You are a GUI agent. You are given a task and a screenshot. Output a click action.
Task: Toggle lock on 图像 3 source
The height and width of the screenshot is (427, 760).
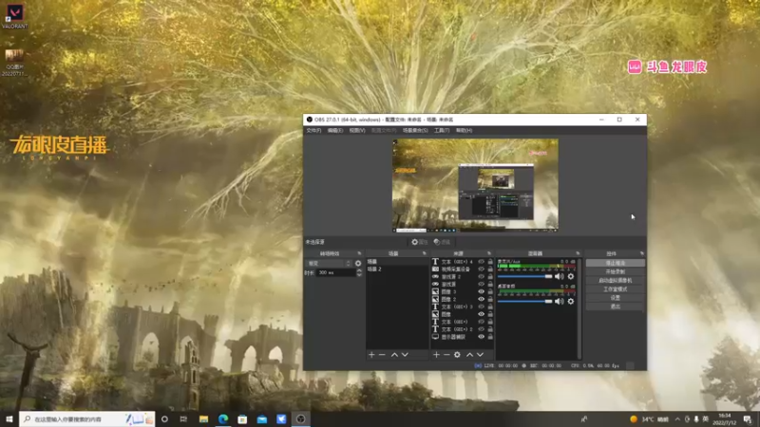490,292
